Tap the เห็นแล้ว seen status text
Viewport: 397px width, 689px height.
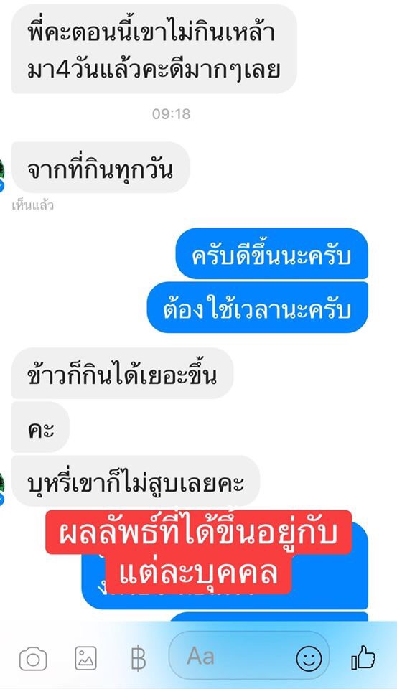point(32,205)
